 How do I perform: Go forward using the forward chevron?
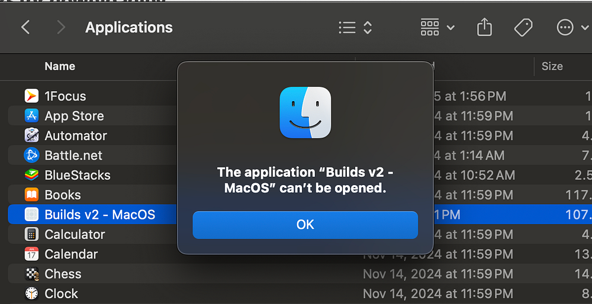coord(61,27)
